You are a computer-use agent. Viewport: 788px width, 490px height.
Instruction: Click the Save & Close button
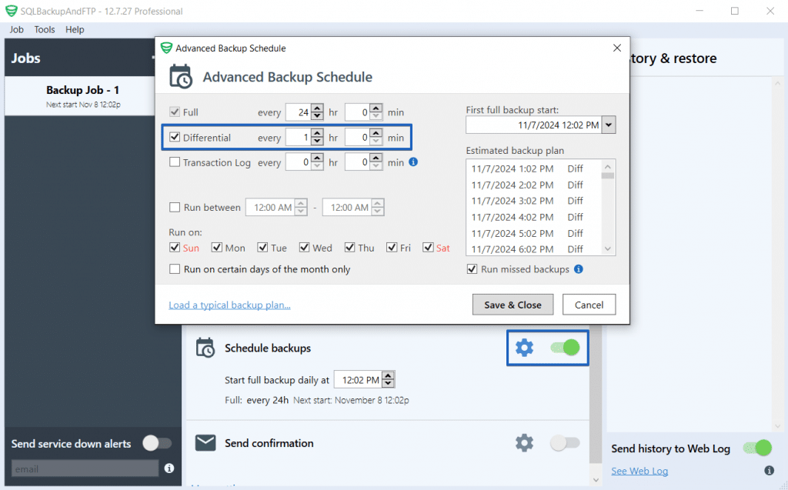513,305
